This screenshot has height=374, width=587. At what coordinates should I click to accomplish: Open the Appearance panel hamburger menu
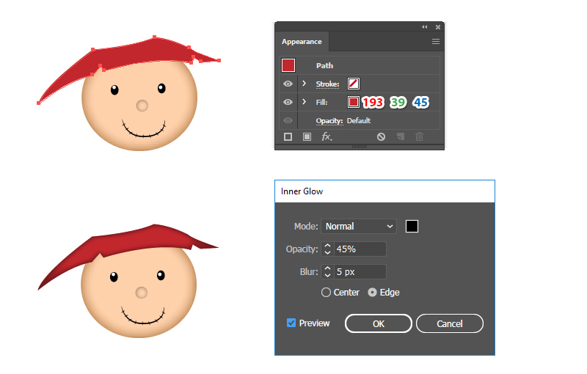click(x=435, y=42)
